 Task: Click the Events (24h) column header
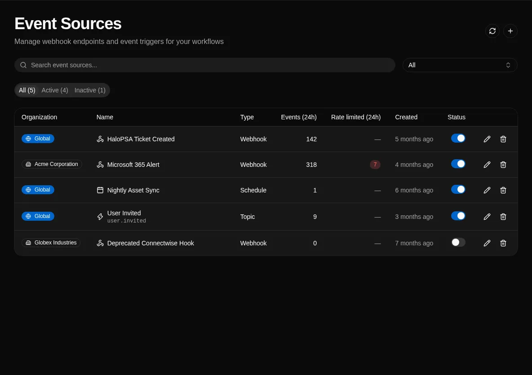click(299, 117)
